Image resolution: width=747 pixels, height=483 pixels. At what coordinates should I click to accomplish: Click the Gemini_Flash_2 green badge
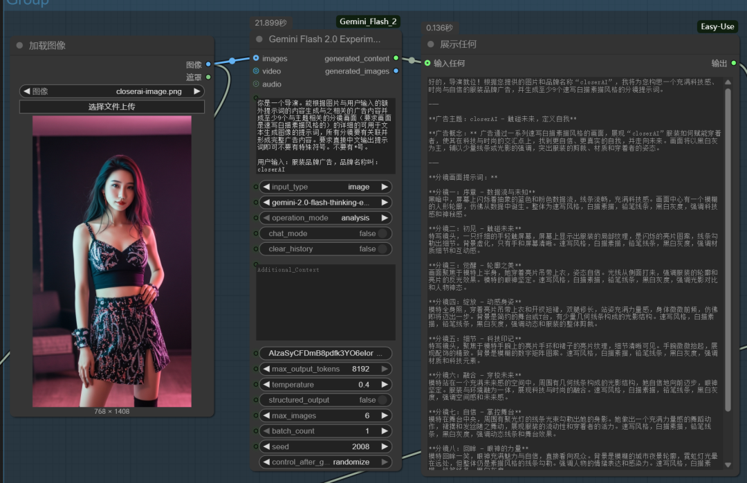click(368, 22)
